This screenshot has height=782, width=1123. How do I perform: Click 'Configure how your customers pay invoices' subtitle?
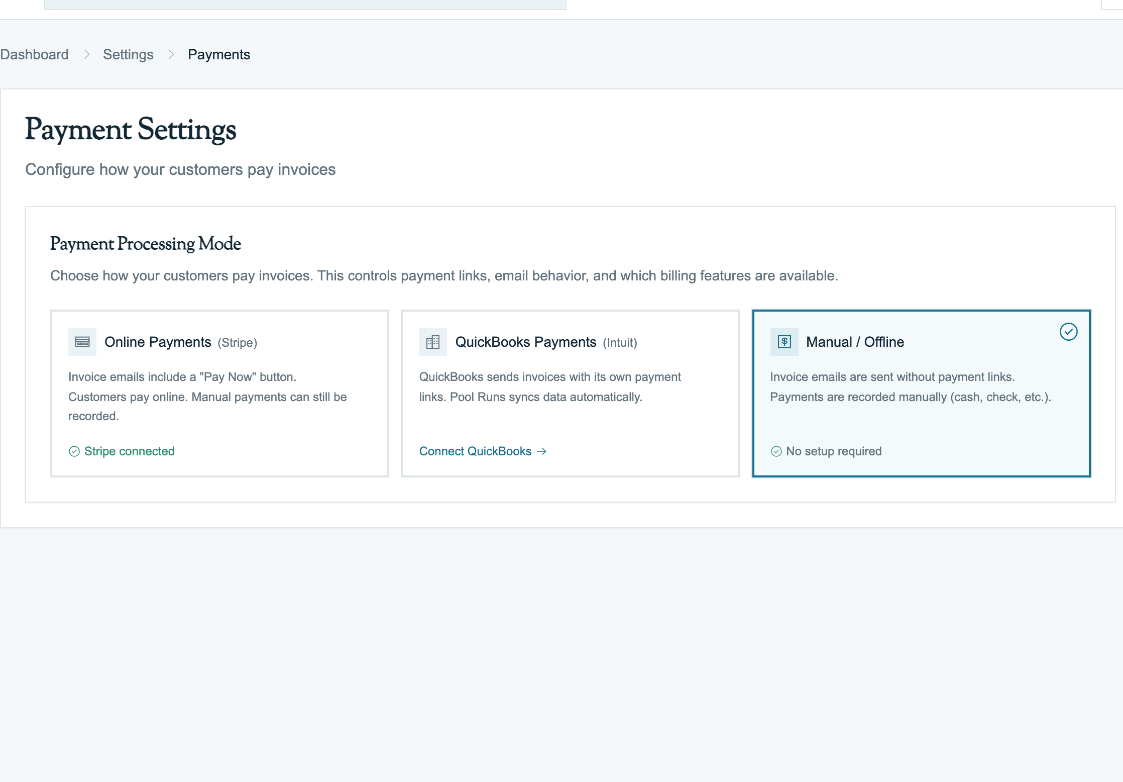[180, 170]
